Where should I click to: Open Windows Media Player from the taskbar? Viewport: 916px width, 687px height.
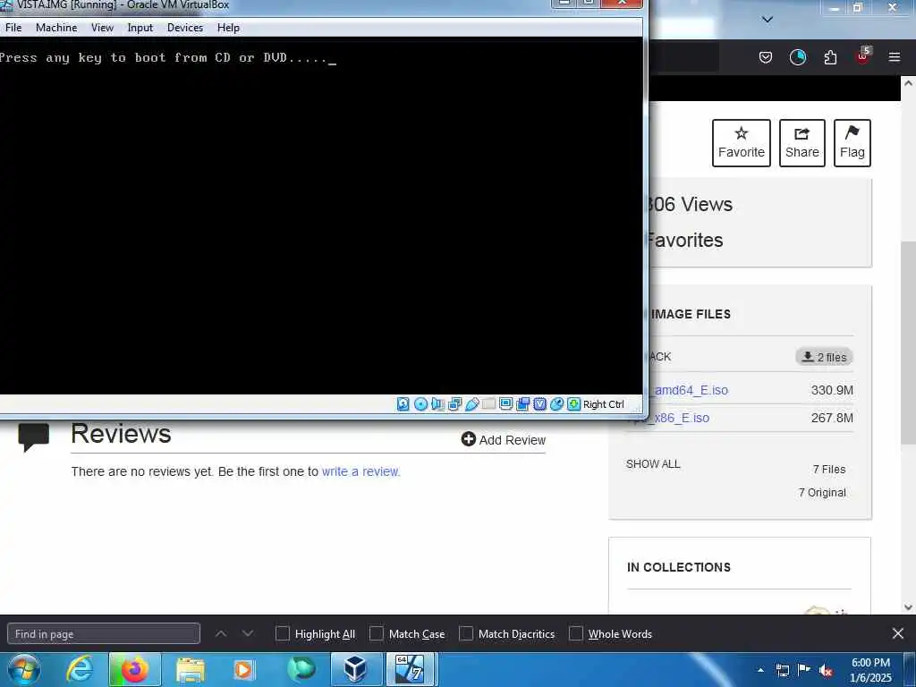point(243,669)
